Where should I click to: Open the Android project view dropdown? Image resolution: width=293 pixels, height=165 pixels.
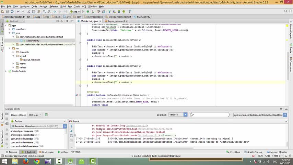15,21
